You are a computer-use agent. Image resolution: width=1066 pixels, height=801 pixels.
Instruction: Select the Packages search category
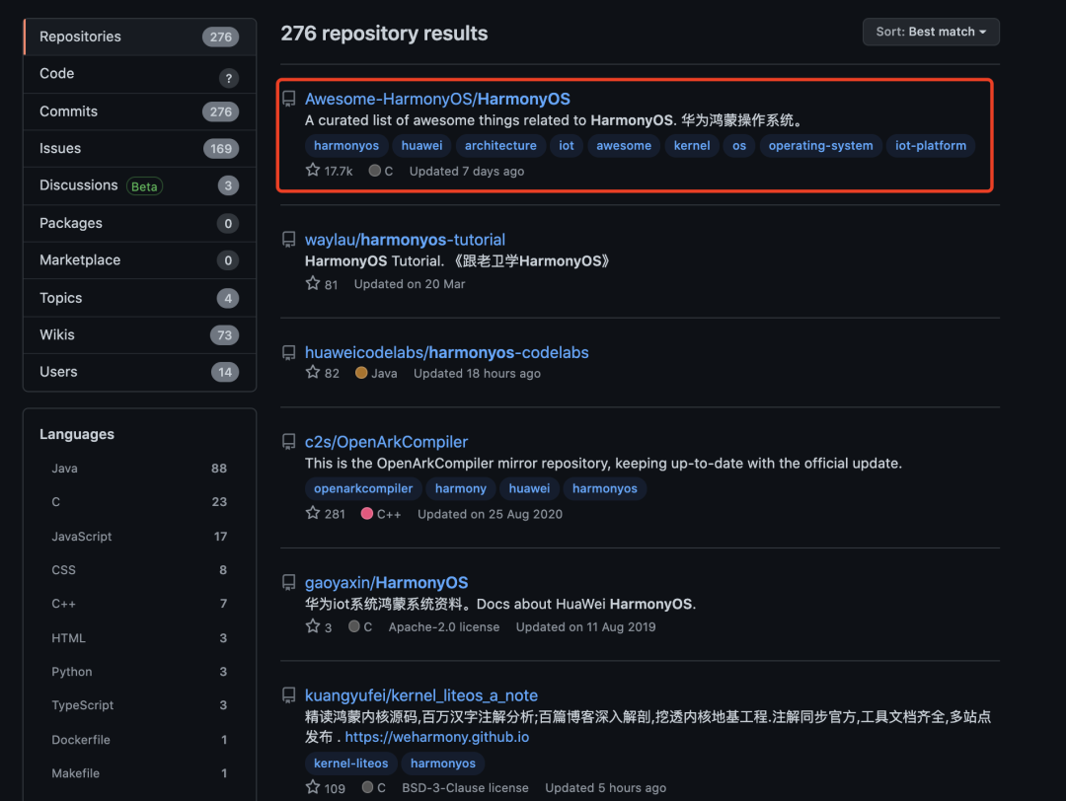tap(140, 224)
